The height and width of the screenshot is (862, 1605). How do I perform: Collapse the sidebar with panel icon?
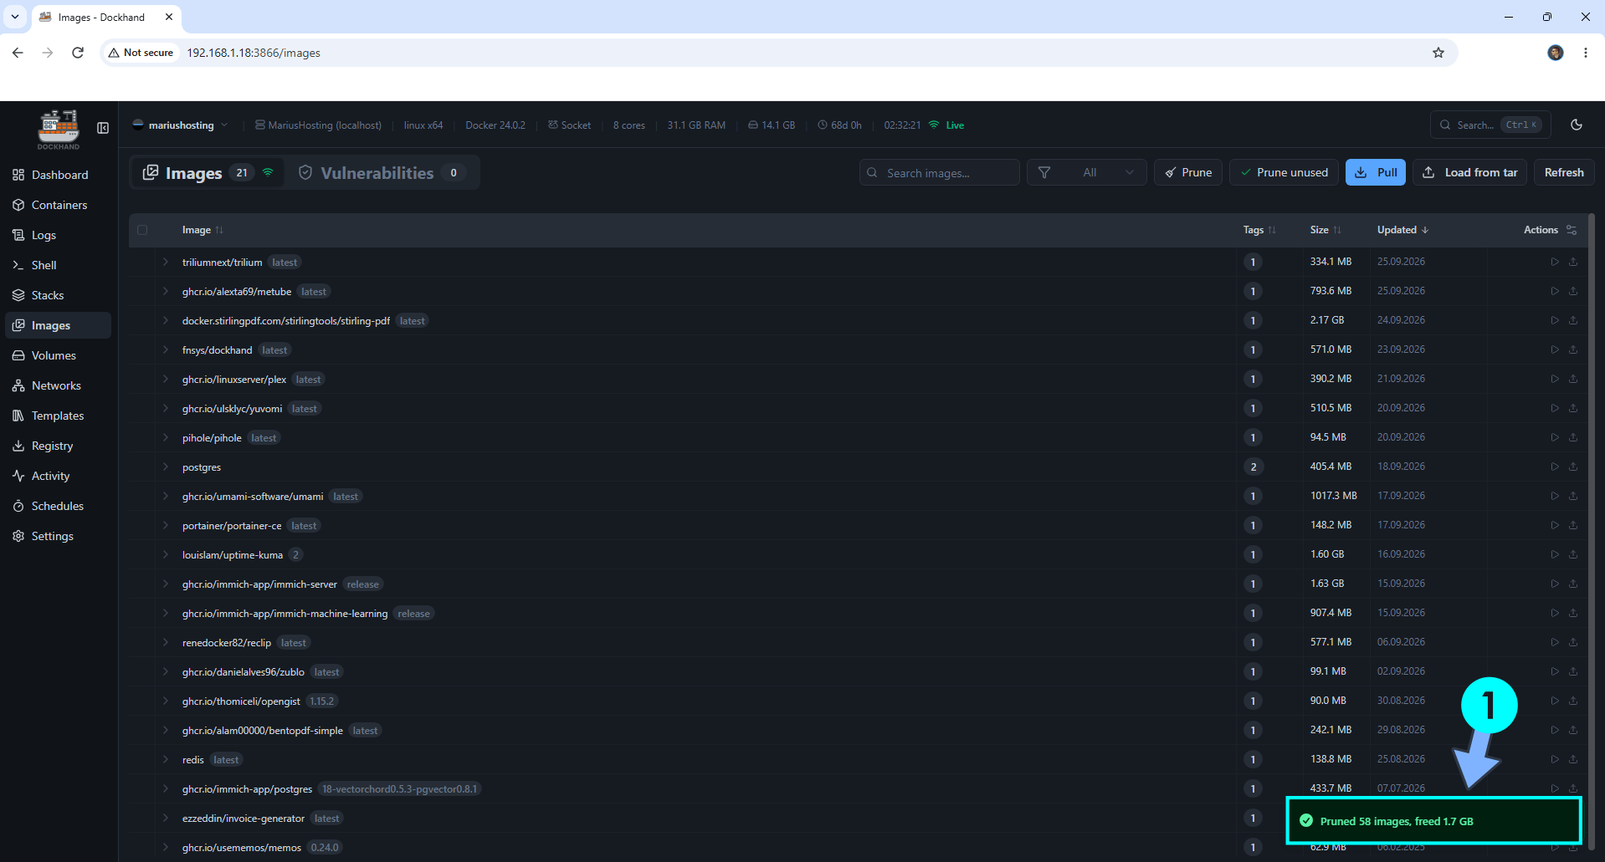point(103,128)
